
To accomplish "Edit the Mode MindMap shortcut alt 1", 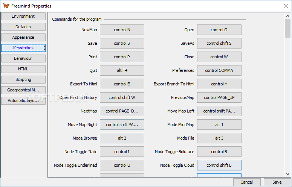I will [x=219, y=125].
